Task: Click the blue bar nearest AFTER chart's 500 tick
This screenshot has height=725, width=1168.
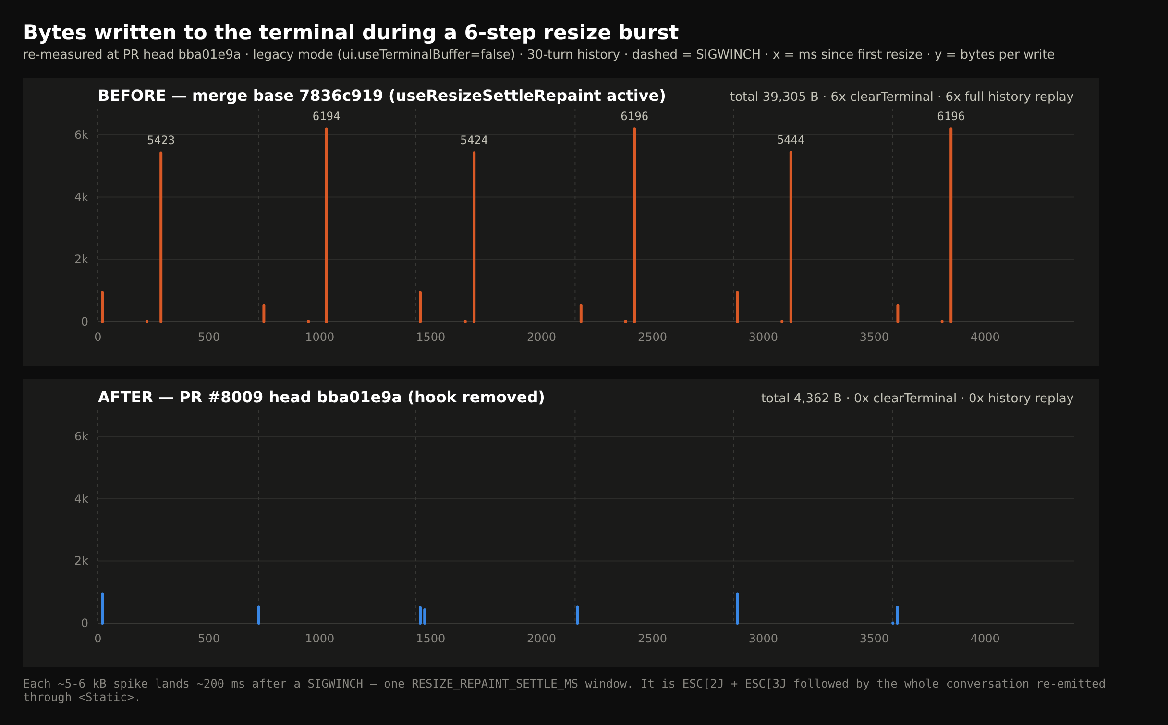Action: pyautogui.click(x=259, y=615)
